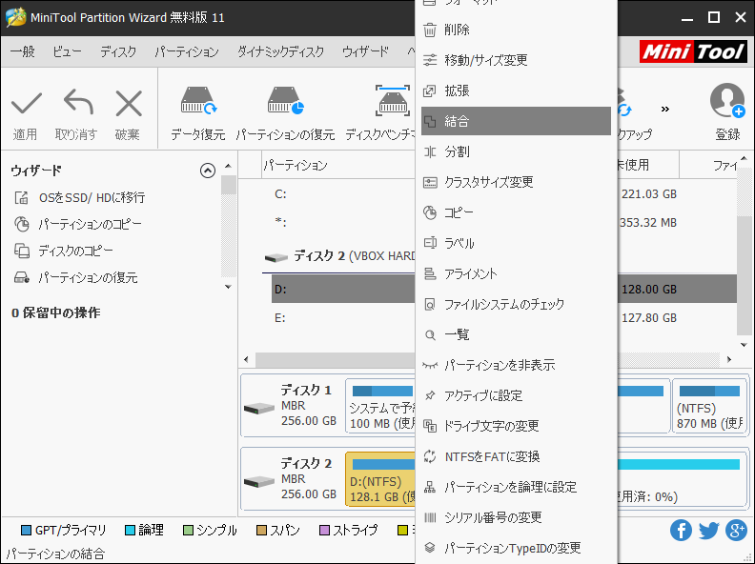This screenshot has height=564, width=755.
Task: Select the D: partition row
Action: (x=343, y=290)
